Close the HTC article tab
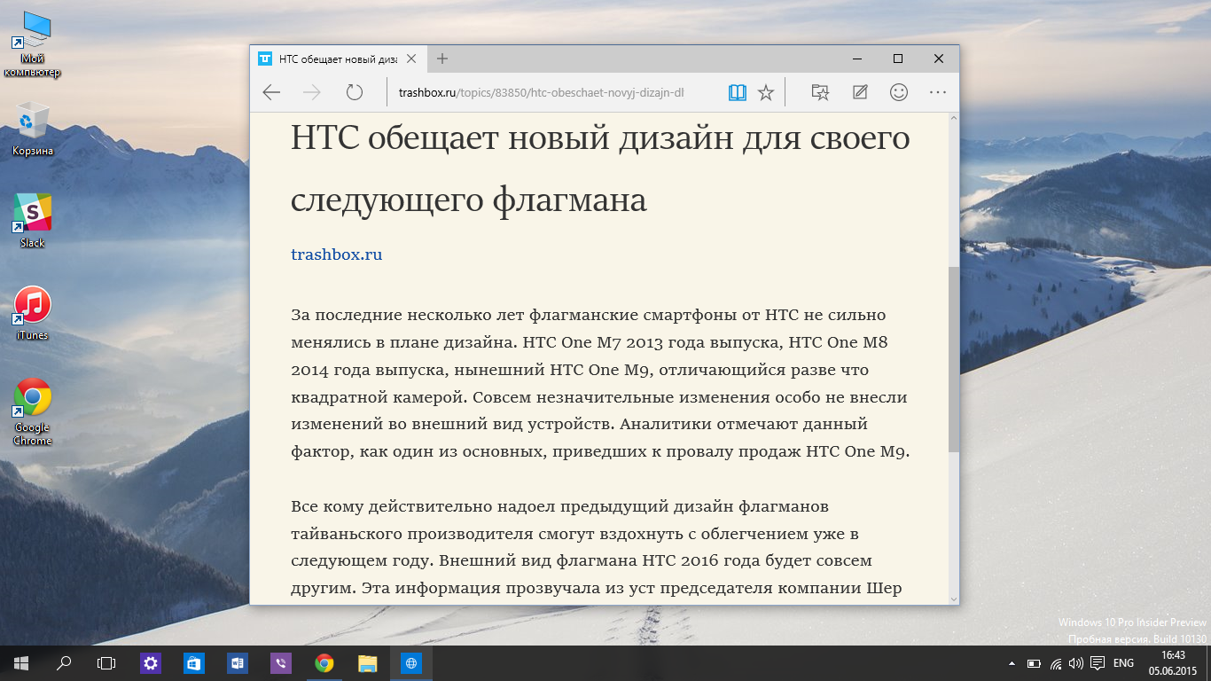Screen dimensions: 1211x681 point(411,59)
